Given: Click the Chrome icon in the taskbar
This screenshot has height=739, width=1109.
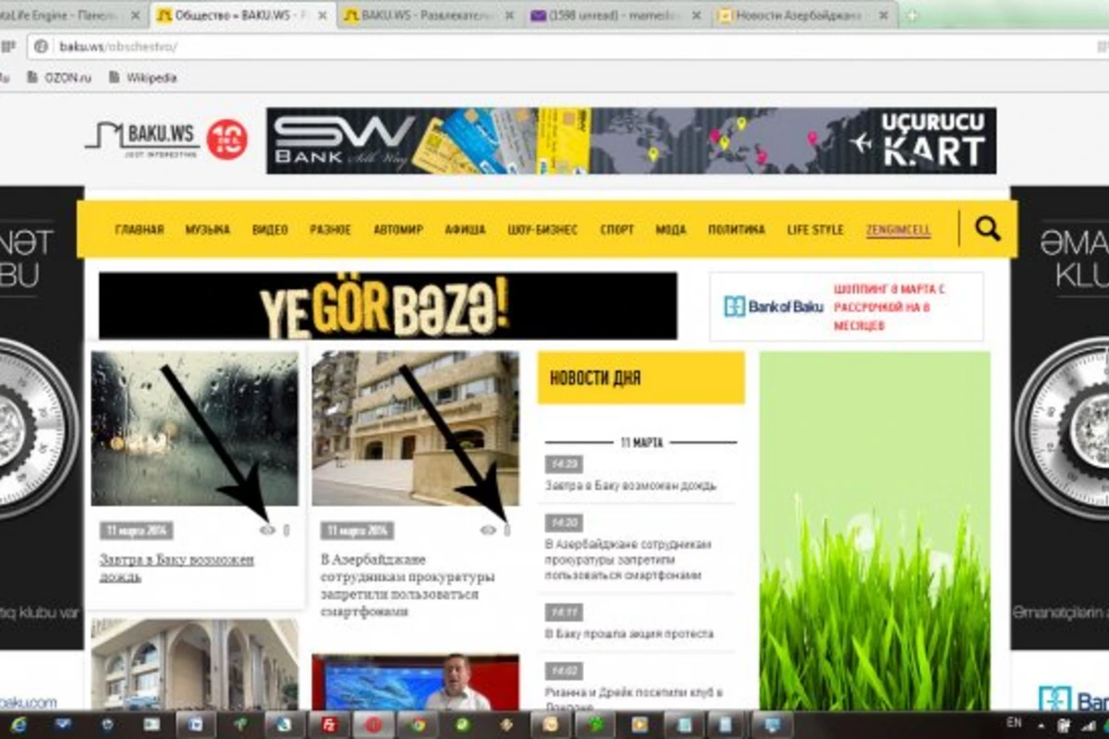Looking at the screenshot, I should tap(419, 725).
